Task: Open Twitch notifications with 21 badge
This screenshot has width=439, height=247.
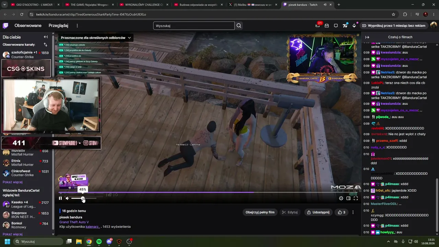Action: [318, 25]
